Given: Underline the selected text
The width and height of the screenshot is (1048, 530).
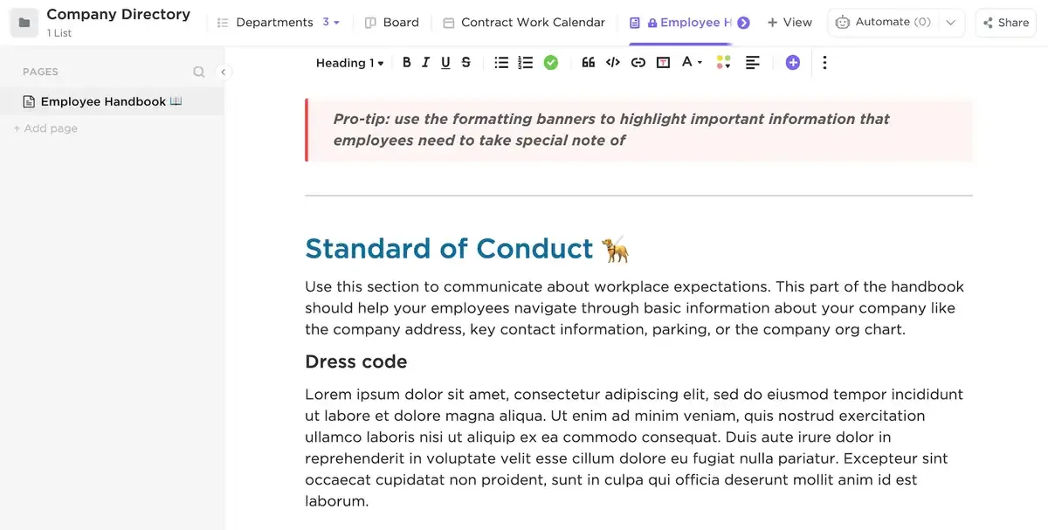Looking at the screenshot, I should click(x=445, y=62).
